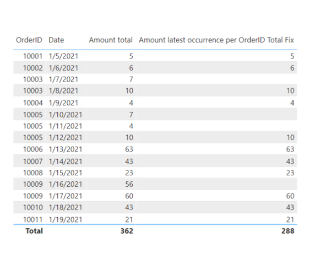Click the Total row label
The image size is (326, 253).
34,231
